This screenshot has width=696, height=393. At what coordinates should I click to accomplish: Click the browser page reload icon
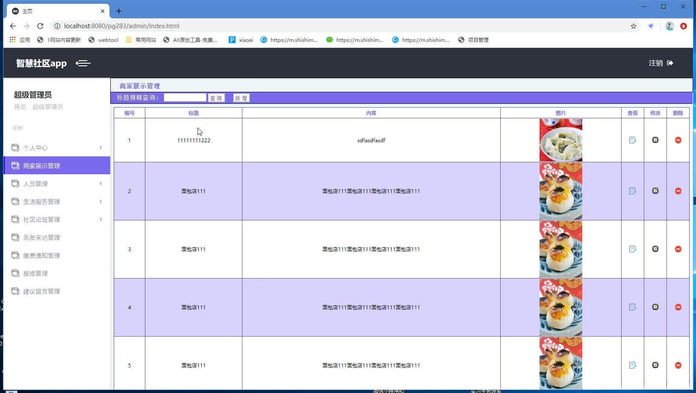[40, 26]
